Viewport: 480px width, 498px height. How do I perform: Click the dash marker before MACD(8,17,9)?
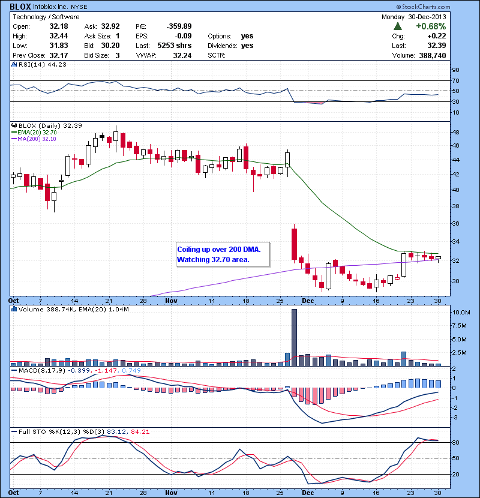14,371
